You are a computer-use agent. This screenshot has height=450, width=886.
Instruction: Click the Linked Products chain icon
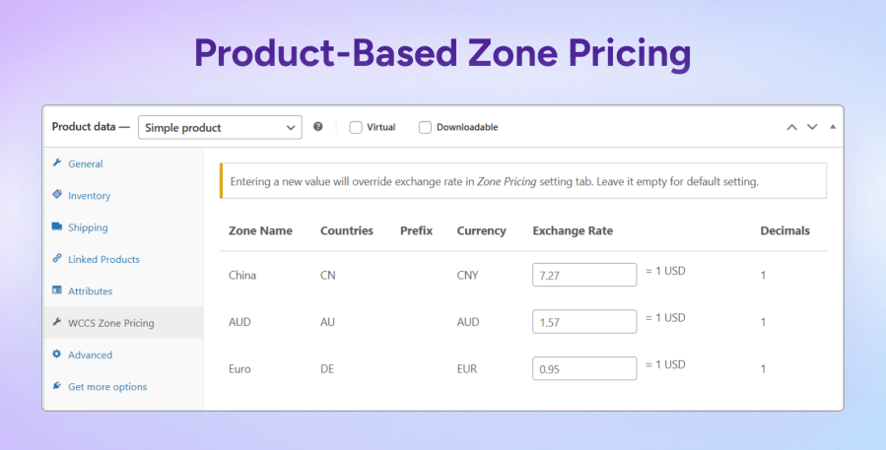pyautogui.click(x=56, y=259)
